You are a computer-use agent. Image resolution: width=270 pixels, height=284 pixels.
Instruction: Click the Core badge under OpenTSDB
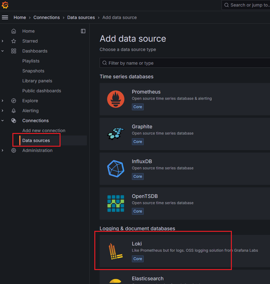(x=138, y=211)
